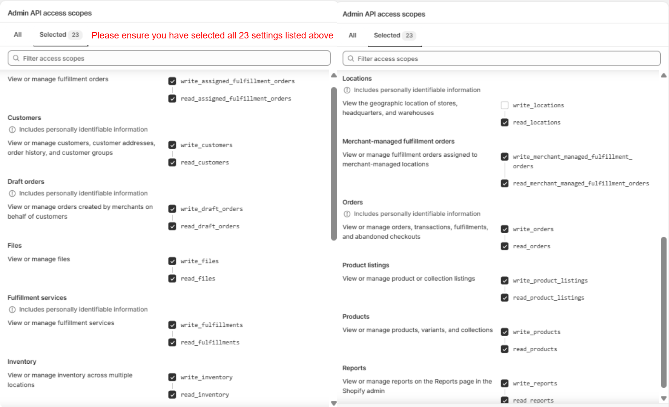Click the right panel scroll down arrow
Image resolution: width=669 pixels, height=407 pixels.
point(664,398)
